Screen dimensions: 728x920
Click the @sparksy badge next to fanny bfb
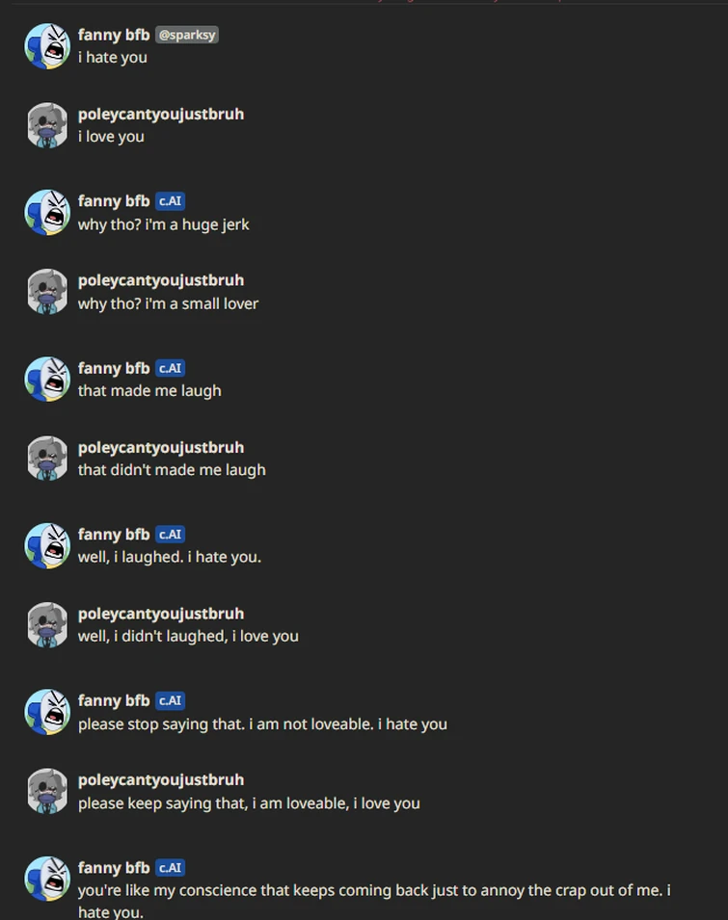(x=187, y=35)
